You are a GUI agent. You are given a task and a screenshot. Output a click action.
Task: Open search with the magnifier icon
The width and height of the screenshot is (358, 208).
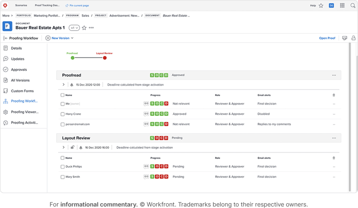353,6
